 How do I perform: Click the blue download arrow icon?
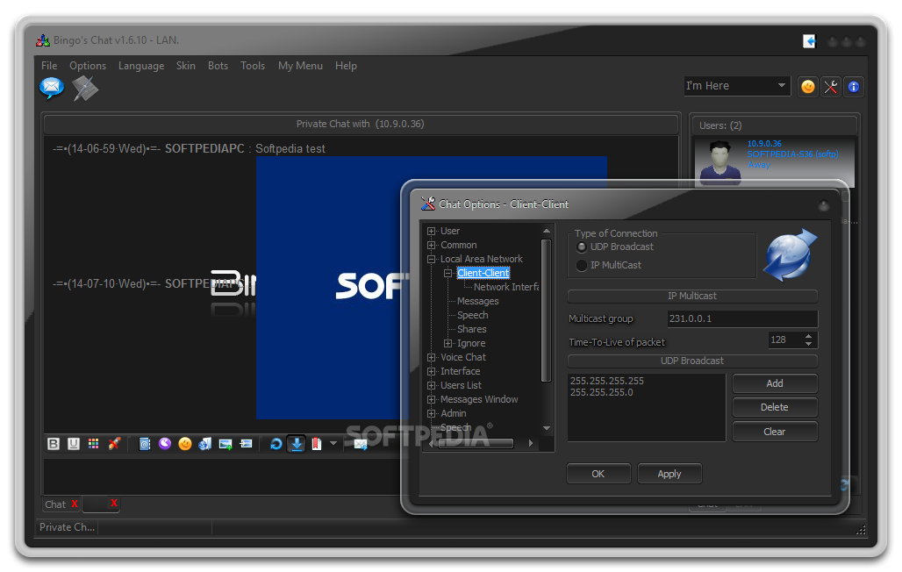point(297,444)
